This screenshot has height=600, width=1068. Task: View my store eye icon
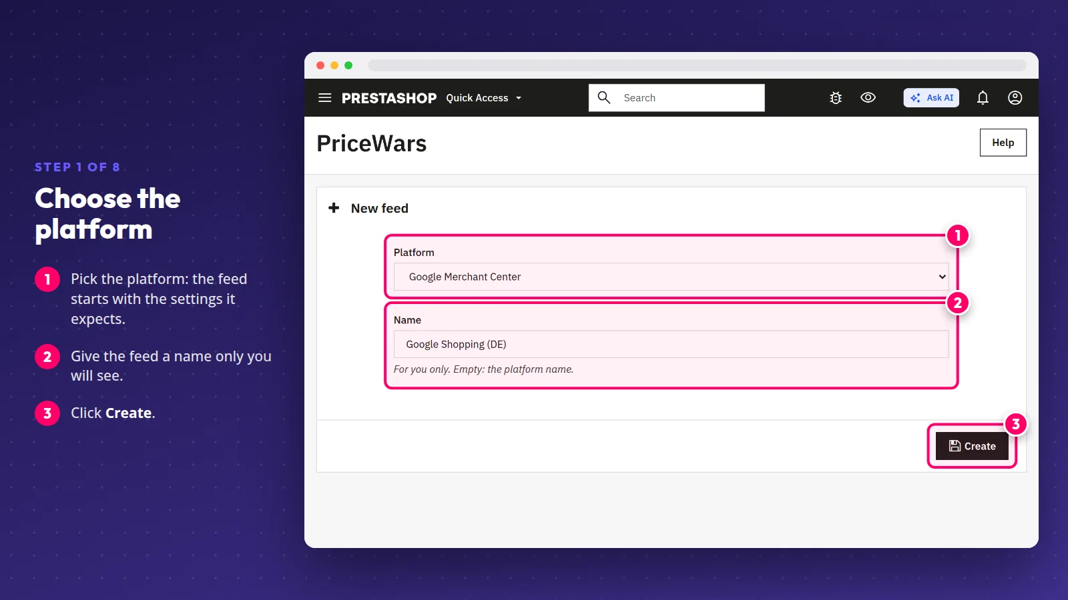868,97
